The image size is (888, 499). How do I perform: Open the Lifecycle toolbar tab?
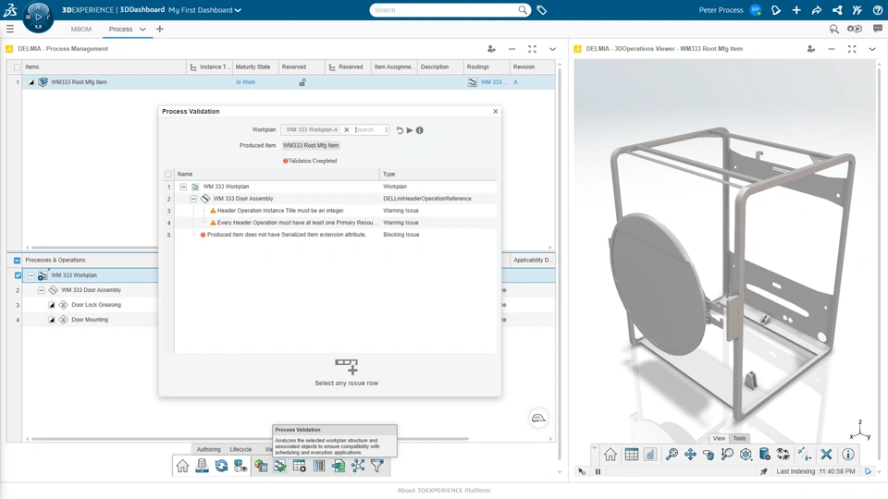tap(240, 449)
